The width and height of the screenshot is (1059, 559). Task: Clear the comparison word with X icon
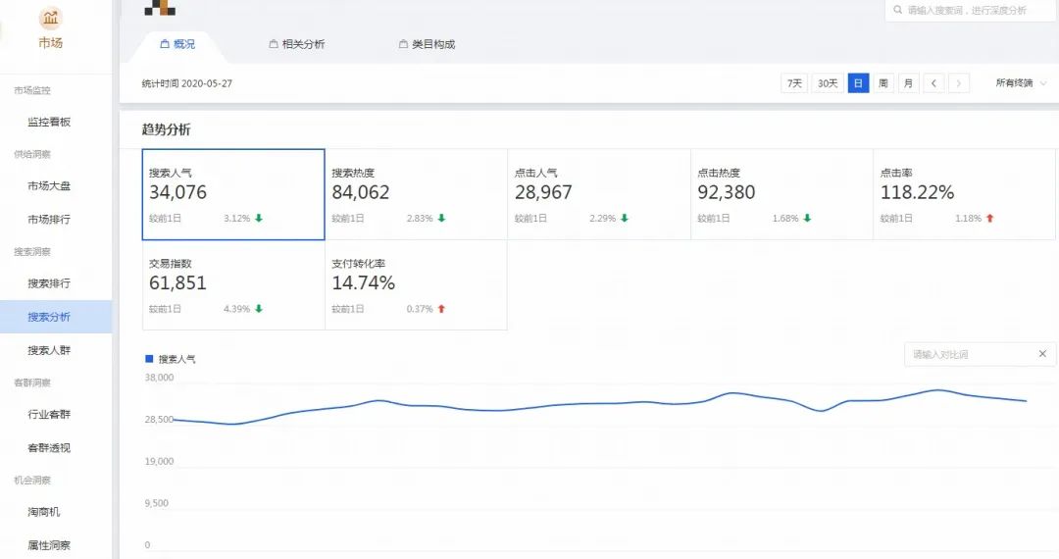point(1042,354)
